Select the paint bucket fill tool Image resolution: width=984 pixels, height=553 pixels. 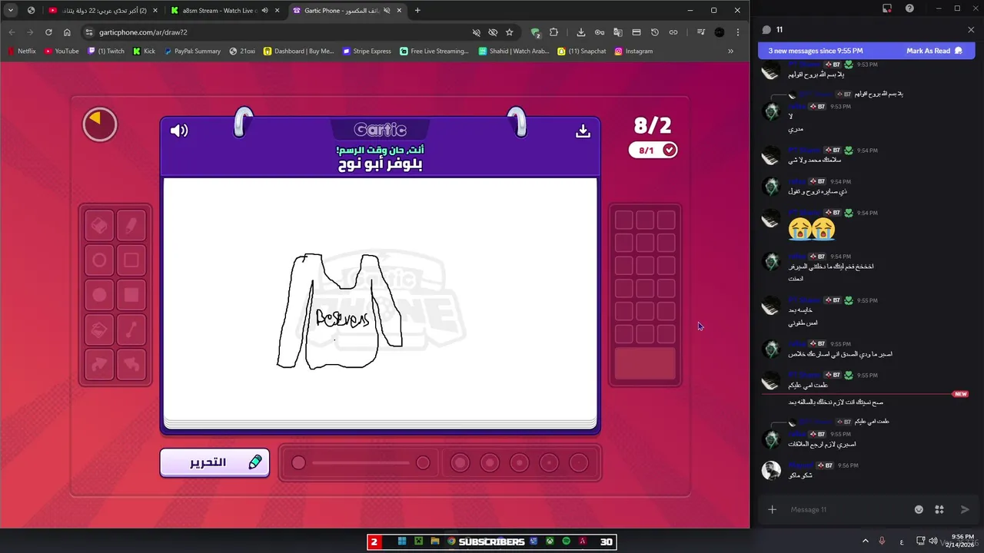click(99, 330)
